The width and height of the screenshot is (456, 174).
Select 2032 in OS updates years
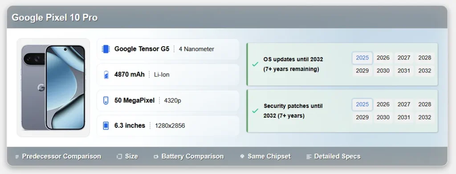(x=424, y=71)
